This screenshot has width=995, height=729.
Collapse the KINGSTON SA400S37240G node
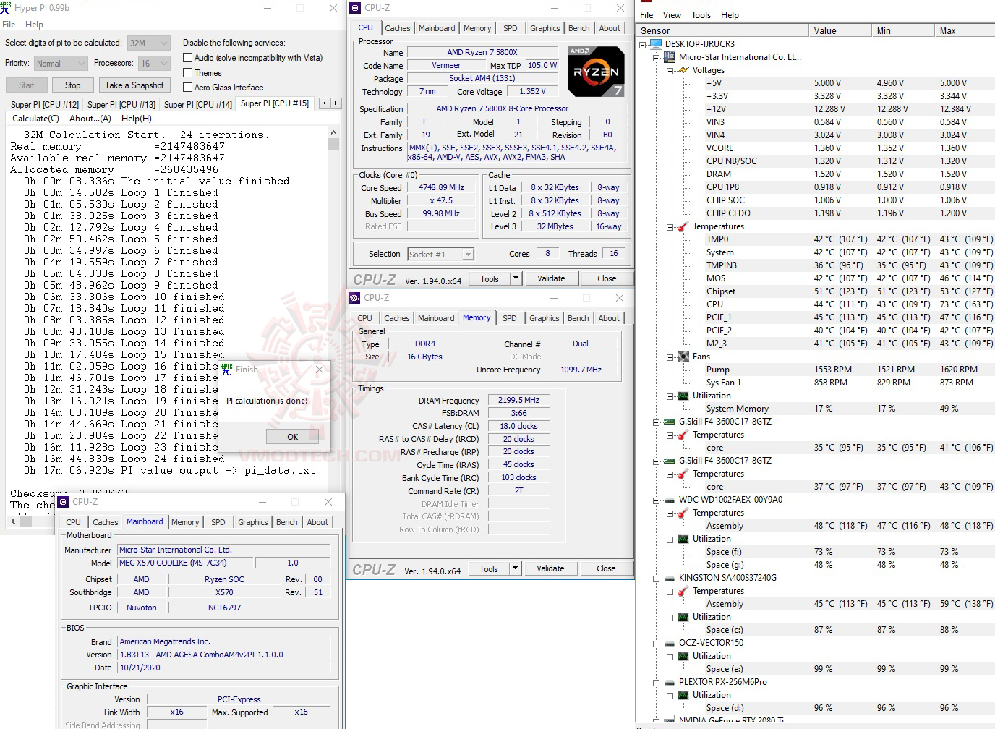pos(656,578)
